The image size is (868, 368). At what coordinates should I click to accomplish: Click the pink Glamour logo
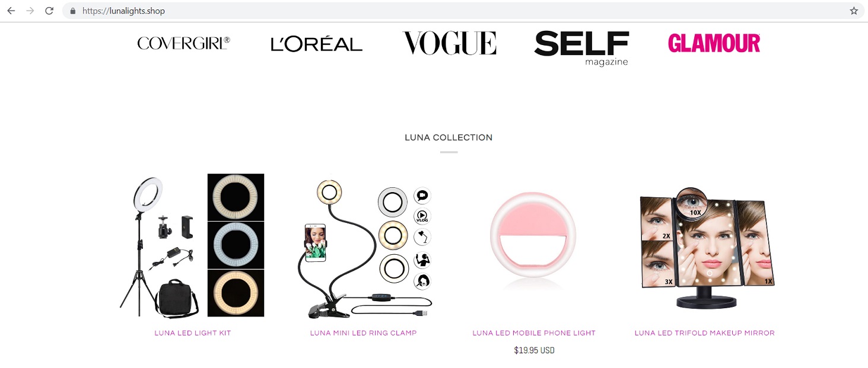[714, 43]
